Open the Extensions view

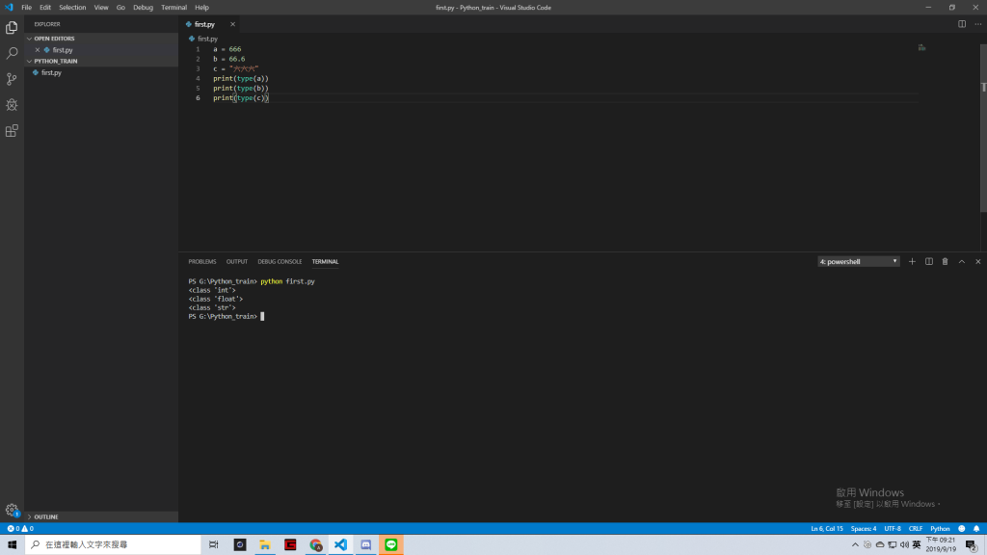pos(12,131)
